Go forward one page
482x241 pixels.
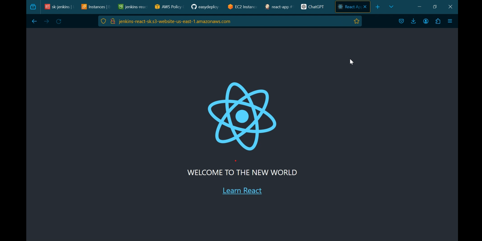[47, 22]
